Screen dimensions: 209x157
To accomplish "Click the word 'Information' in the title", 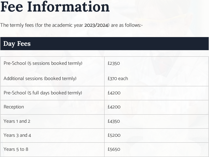I will pyautogui.click(x=68, y=7).
